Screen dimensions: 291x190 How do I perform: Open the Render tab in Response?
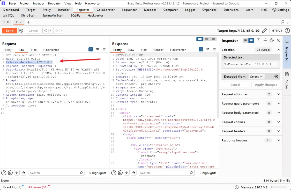pyautogui.click(x=158, y=50)
